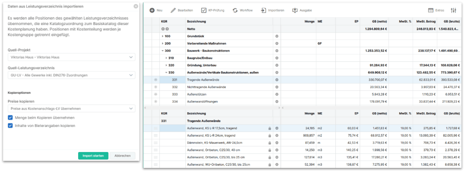Click the Neu plus icon
Viewport: 465px width, 172px height.
pyautogui.click(x=152, y=10)
